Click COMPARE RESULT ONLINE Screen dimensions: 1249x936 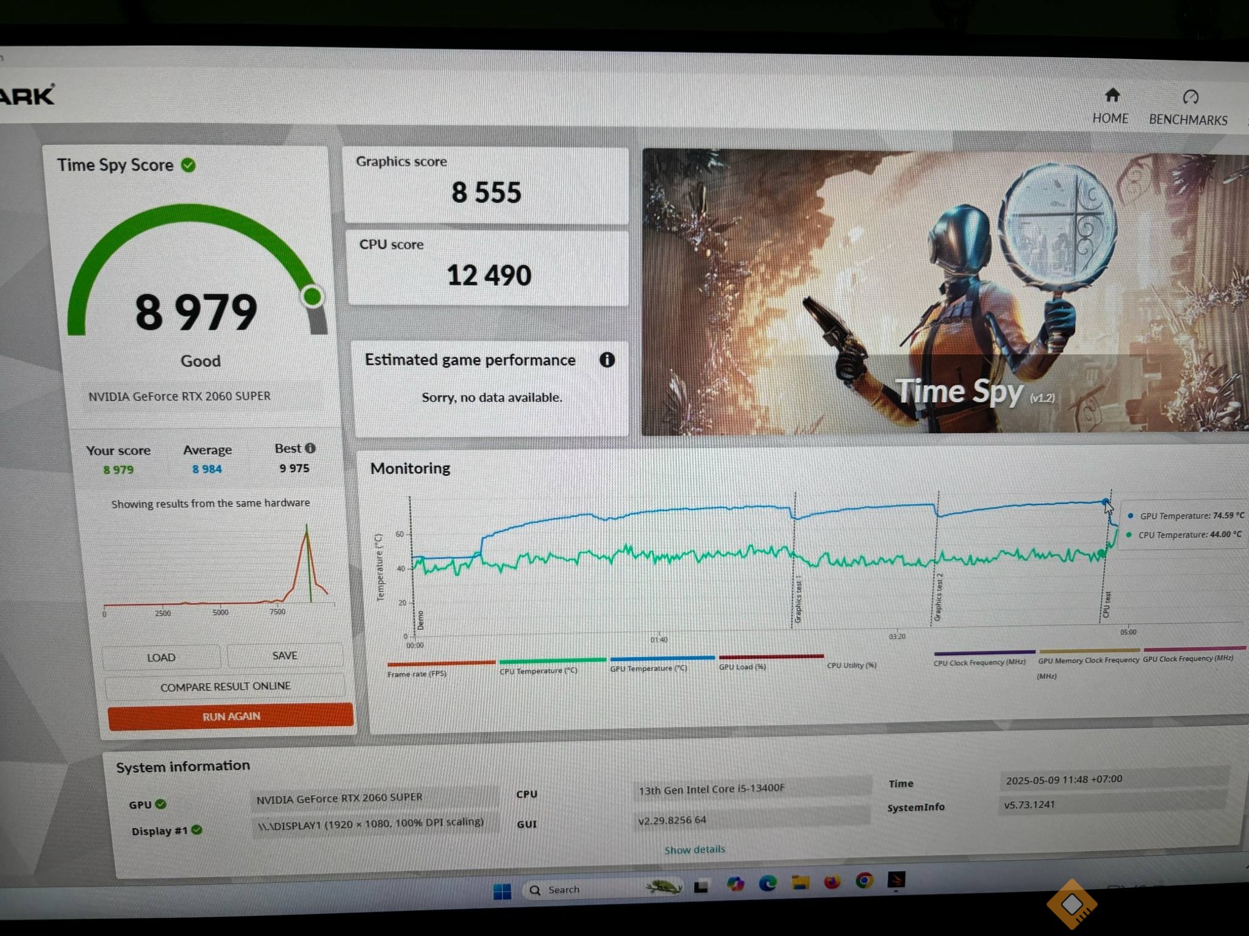225,686
